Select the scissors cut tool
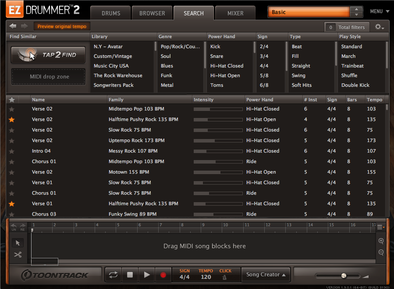Viewport: 394px width, 289px height. (x=18, y=254)
